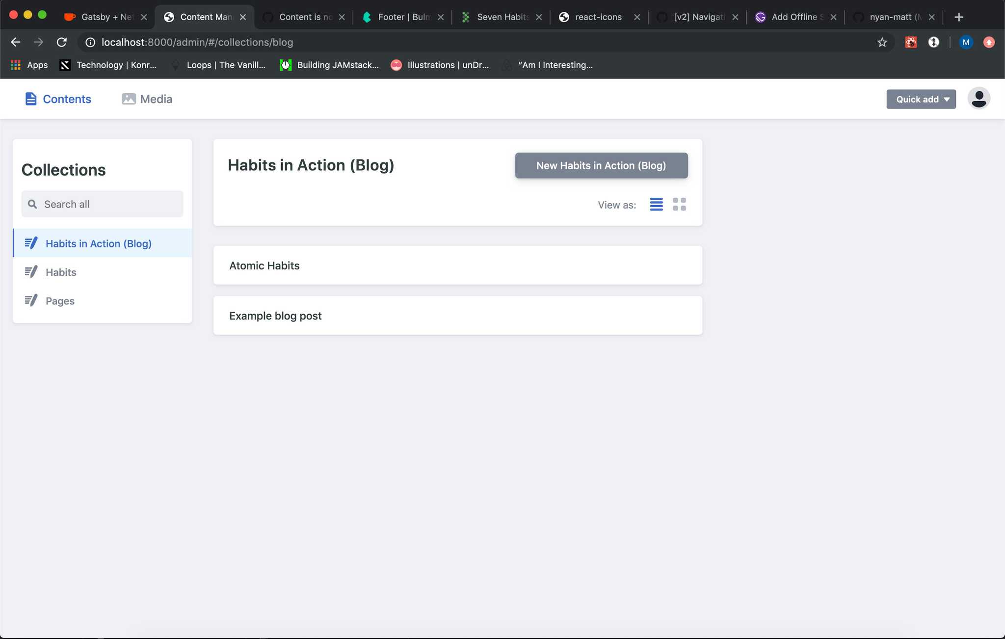The height and width of the screenshot is (639, 1005).
Task: Click the Habits row pencil icon
Action: (31, 272)
